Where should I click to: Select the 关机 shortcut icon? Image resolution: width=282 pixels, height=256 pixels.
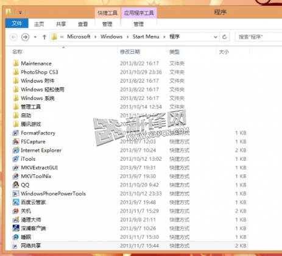[x=16, y=211]
